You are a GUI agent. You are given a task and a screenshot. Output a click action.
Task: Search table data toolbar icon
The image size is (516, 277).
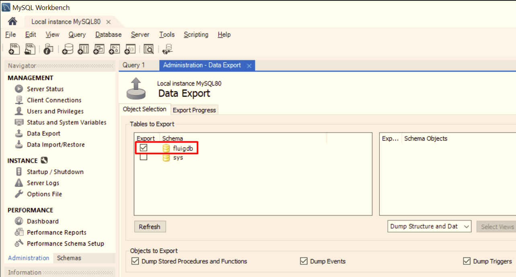[x=149, y=49]
